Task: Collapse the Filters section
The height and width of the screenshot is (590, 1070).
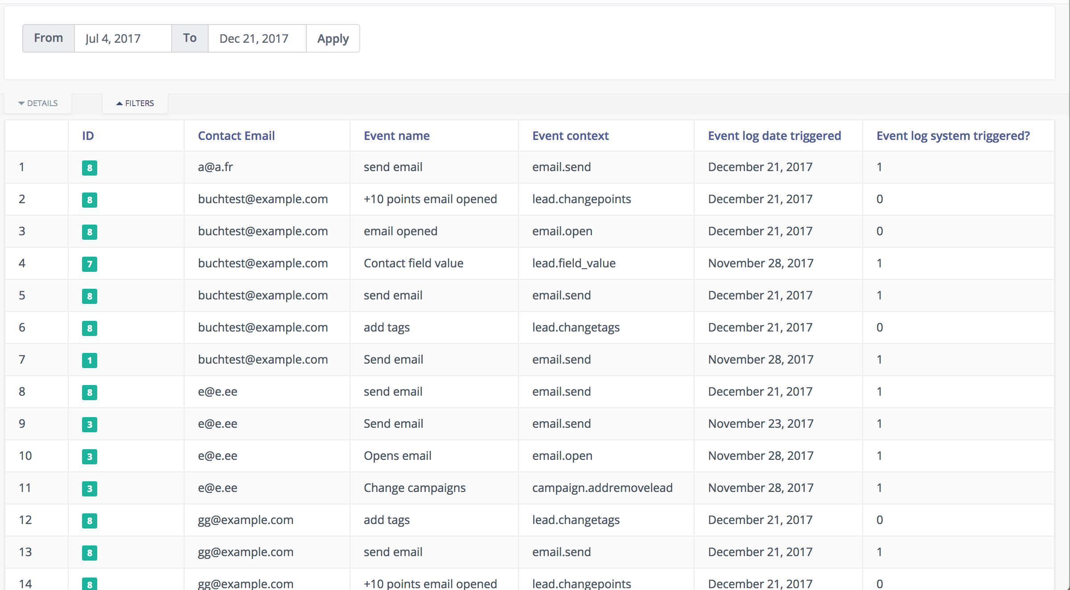Action: click(x=135, y=103)
